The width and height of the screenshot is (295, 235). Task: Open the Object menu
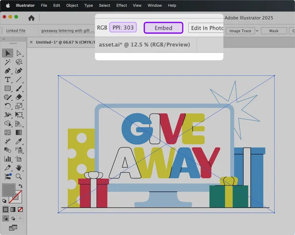tap(72, 6)
